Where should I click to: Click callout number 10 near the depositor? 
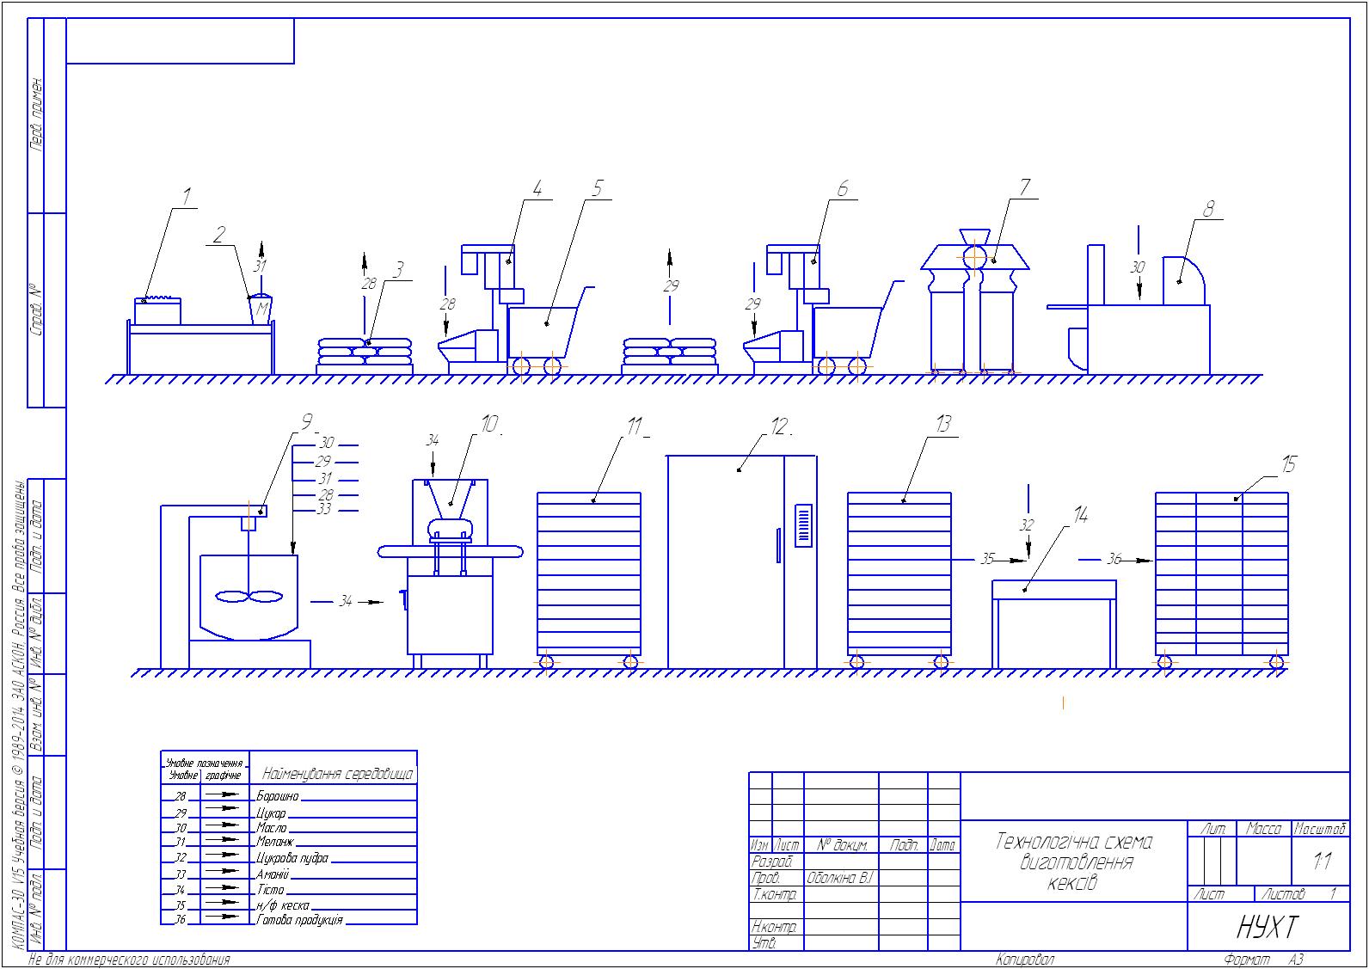[x=489, y=424]
